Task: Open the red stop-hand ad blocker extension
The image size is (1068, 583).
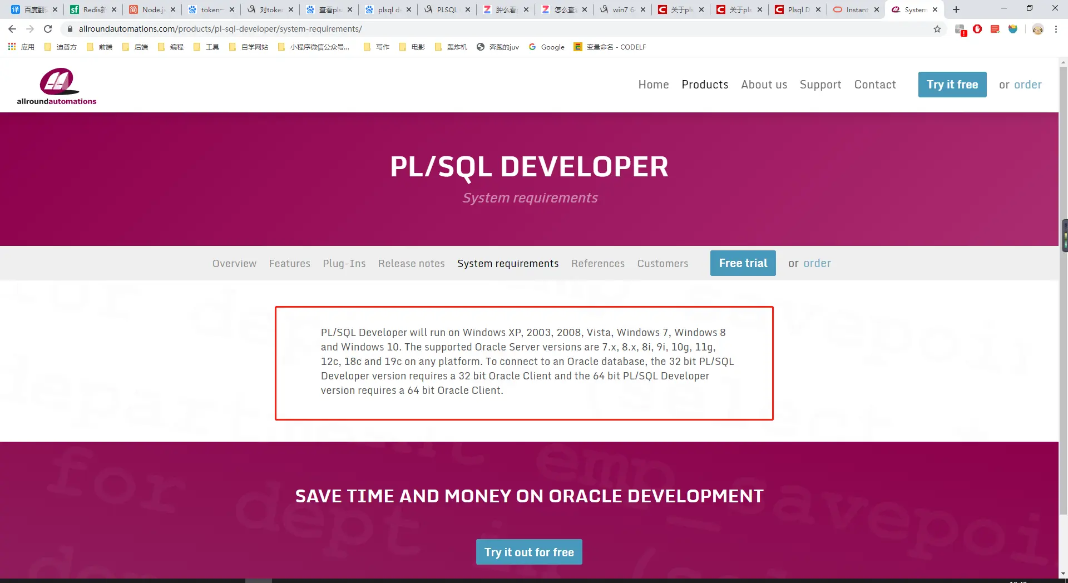Action: click(977, 29)
